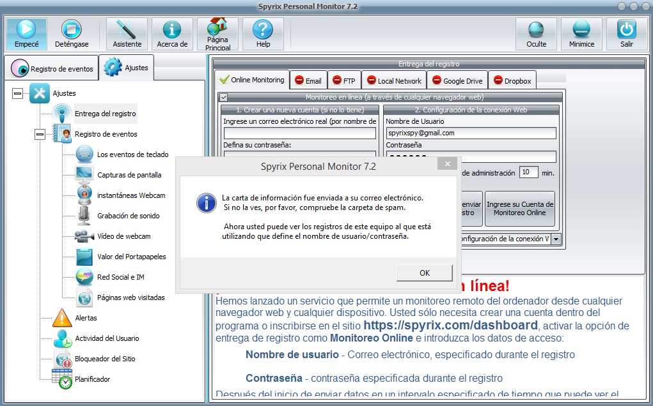Click the Salir power button
653x406 pixels.
(627, 34)
